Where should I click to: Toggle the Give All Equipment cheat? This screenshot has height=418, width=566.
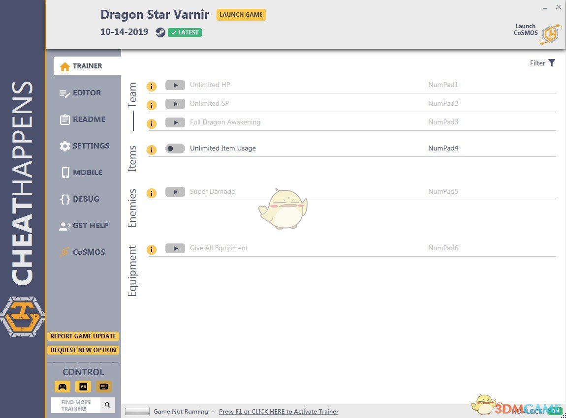point(175,248)
